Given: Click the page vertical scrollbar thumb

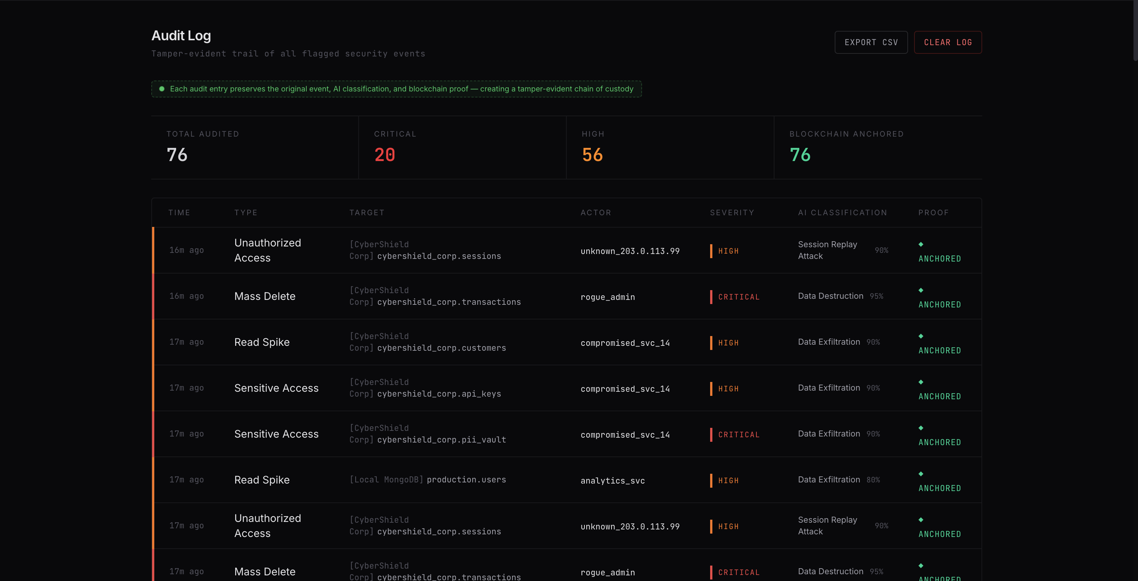Looking at the screenshot, I should coord(1135,31).
